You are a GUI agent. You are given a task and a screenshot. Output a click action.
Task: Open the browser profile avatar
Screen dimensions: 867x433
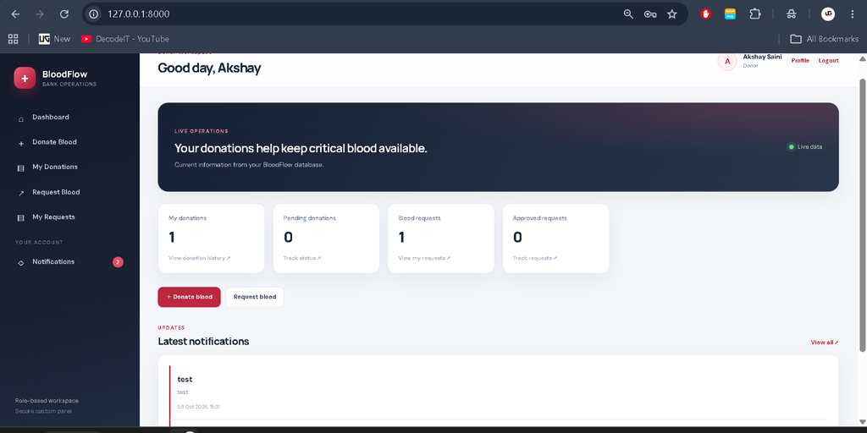[828, 14]
